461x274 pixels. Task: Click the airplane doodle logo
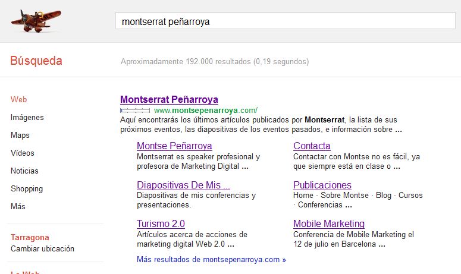[x=36, y=20]
